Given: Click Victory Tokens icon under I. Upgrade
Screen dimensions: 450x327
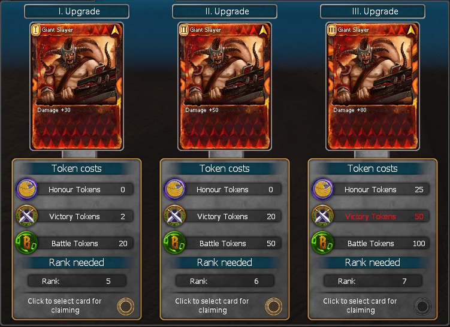Looking at the screenshot, I should pyautogui.click(x=26, y=216).
